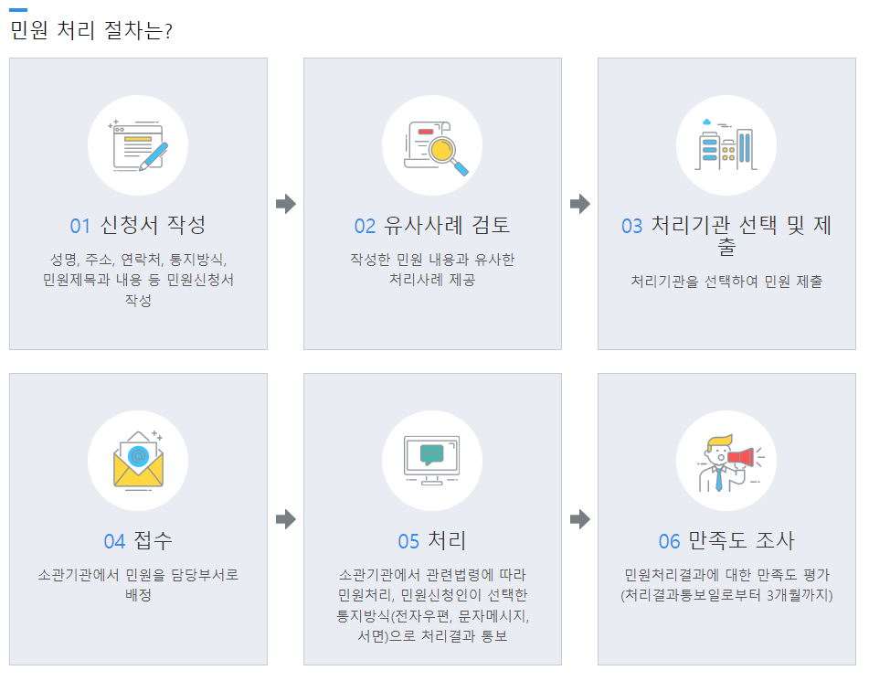Click description 소관기관에서 민원을 담당부서로 배정
This screenshot has width=869, height=681.
pos(138,584)
